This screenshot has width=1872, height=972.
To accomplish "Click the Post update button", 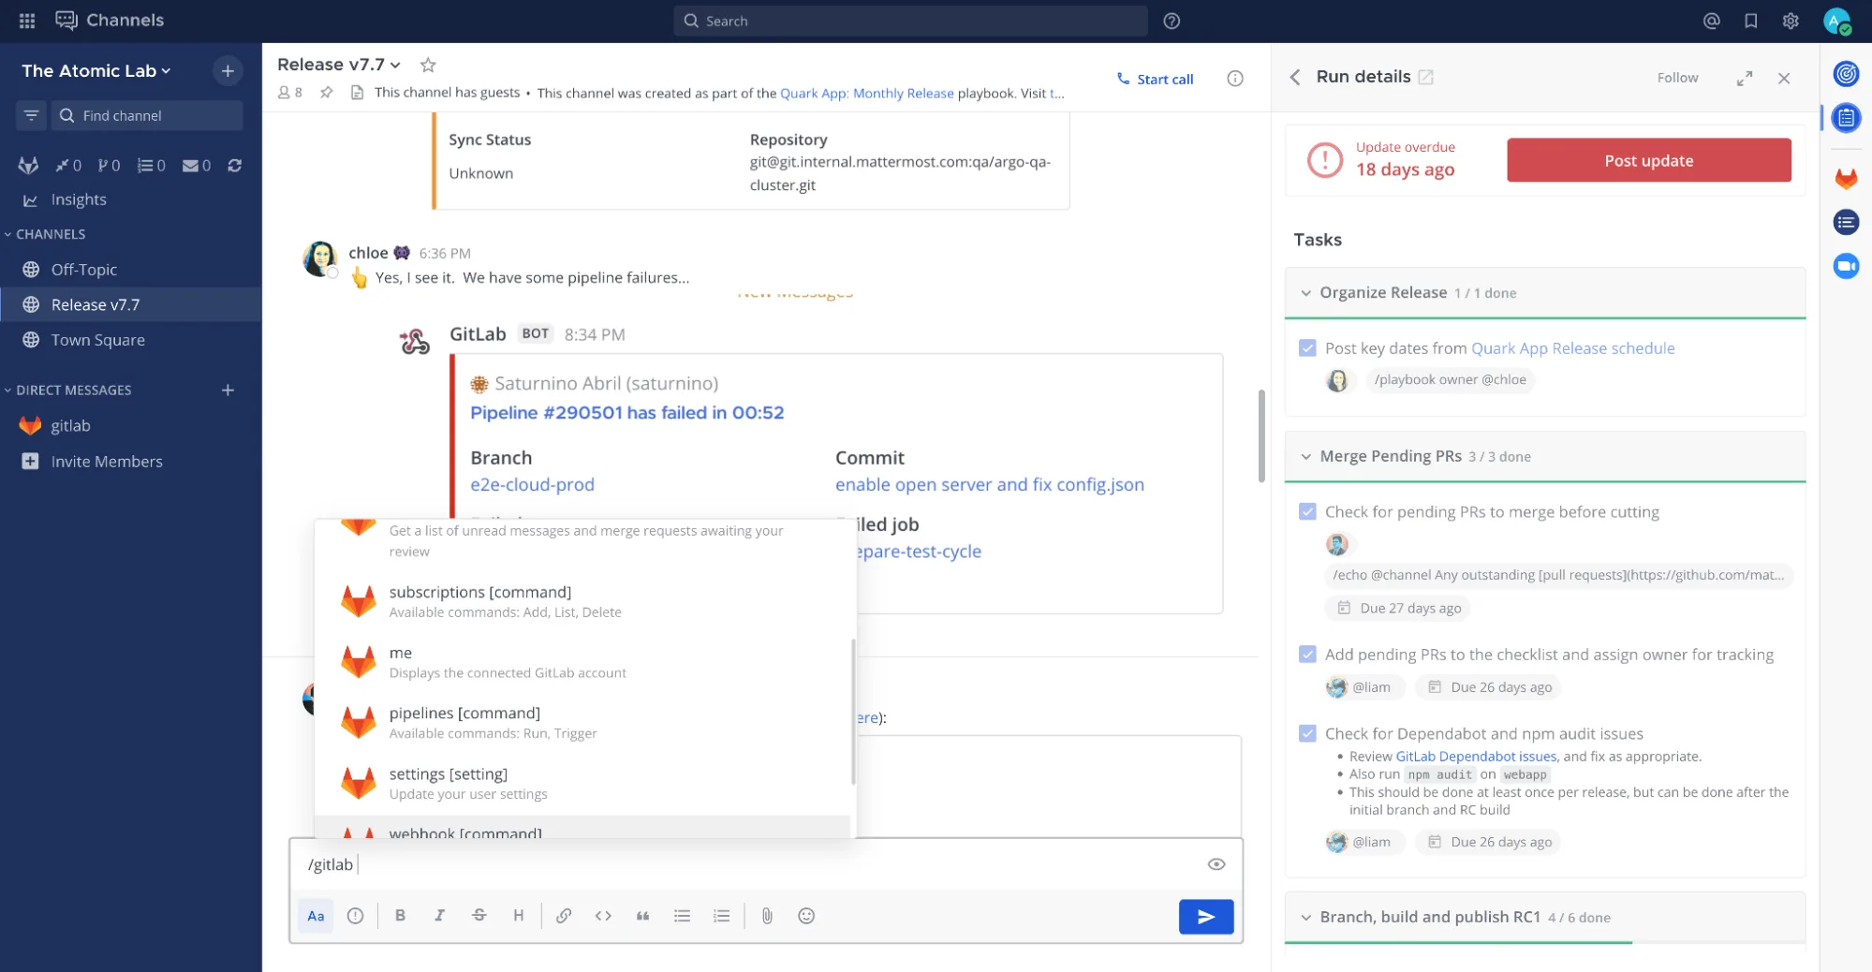I will (x=1648, y=160).
